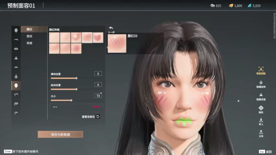Image resolution: width=276 pixels, height=155 pixels.
Task: Click the 横向位置 slider handle
Action: [x=76, y=78]
